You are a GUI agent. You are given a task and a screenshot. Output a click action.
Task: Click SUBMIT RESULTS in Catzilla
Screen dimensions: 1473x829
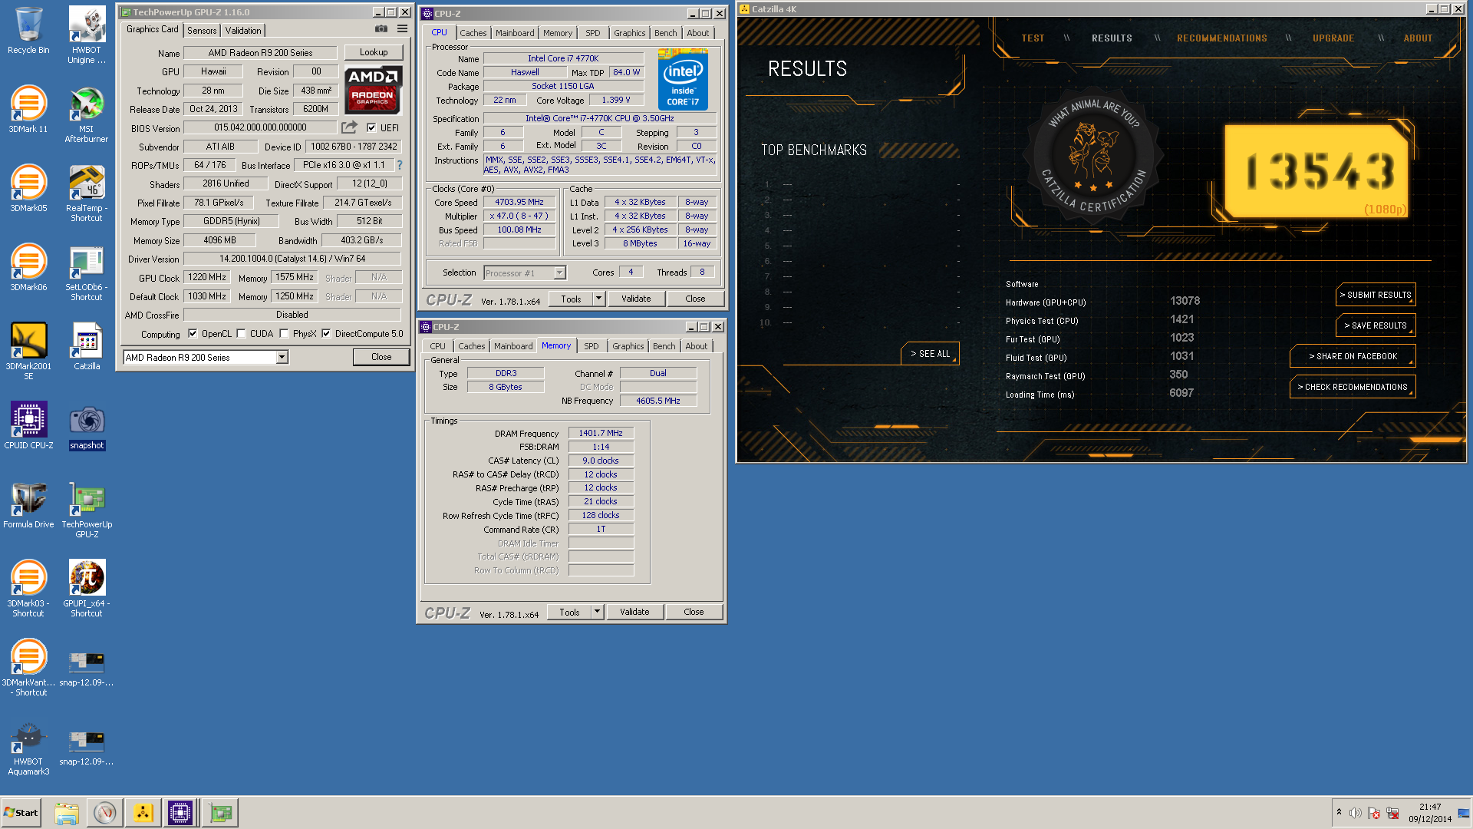[x=1376, y=295]
